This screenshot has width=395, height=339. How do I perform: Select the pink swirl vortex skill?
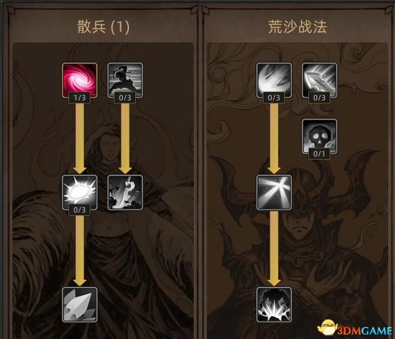[80, 80]
